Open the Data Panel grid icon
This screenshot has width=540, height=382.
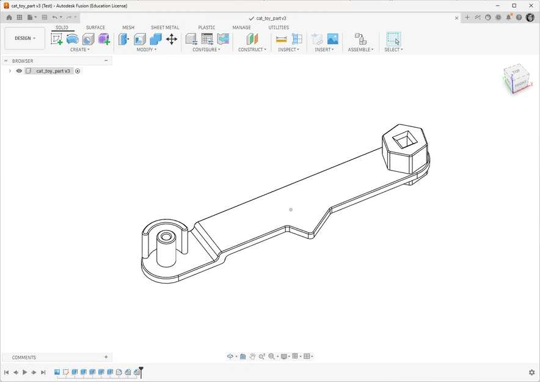[x=20, y=17]
